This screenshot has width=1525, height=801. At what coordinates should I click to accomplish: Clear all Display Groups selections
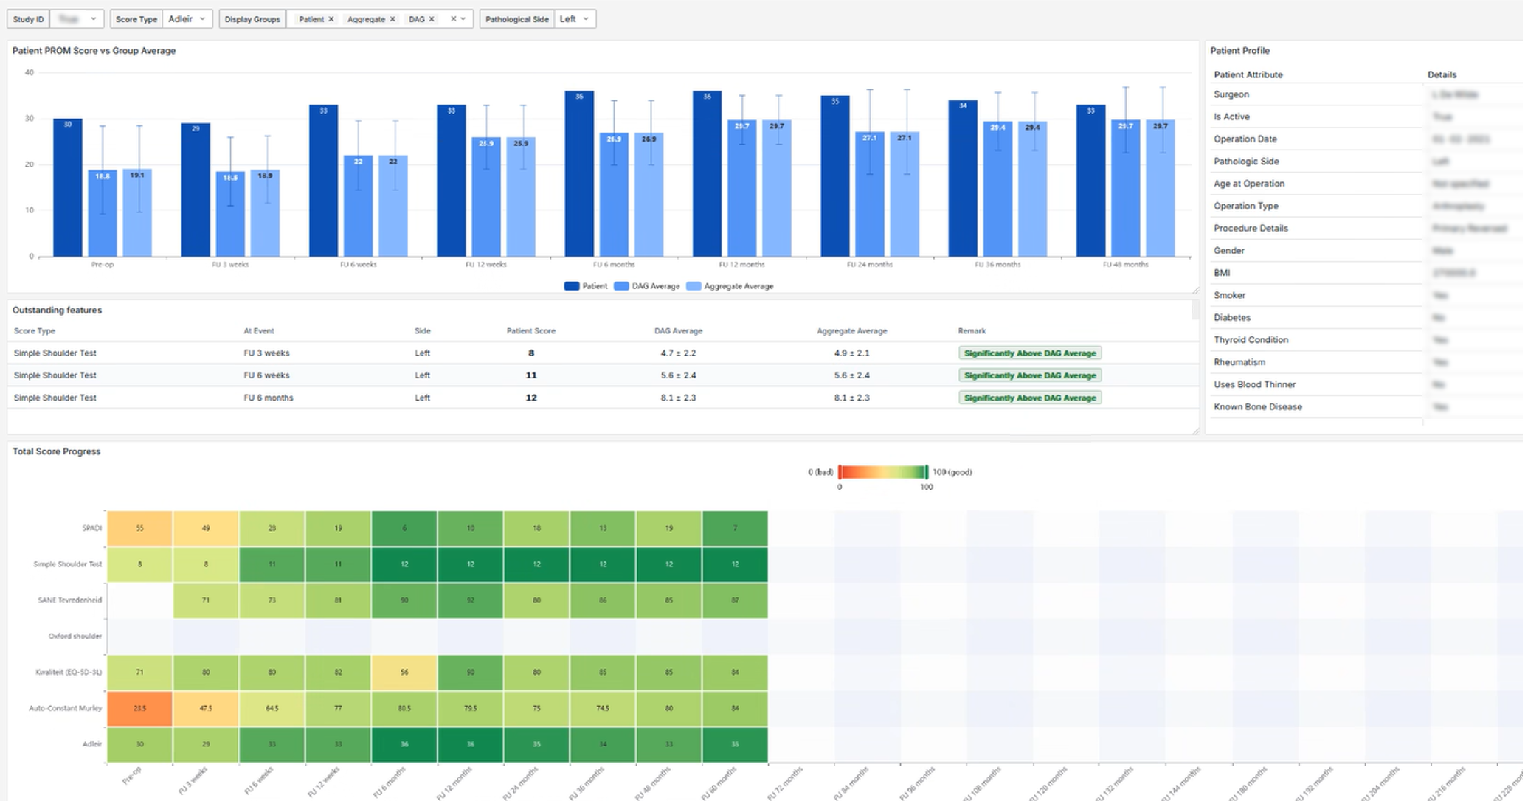click(453, 19)
